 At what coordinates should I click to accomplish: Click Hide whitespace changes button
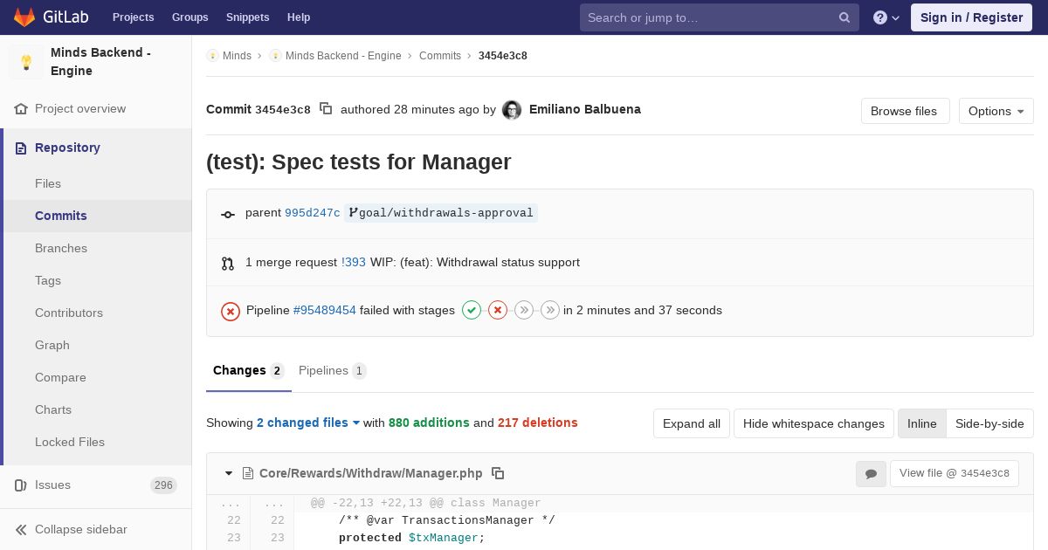tap(814, 423)
